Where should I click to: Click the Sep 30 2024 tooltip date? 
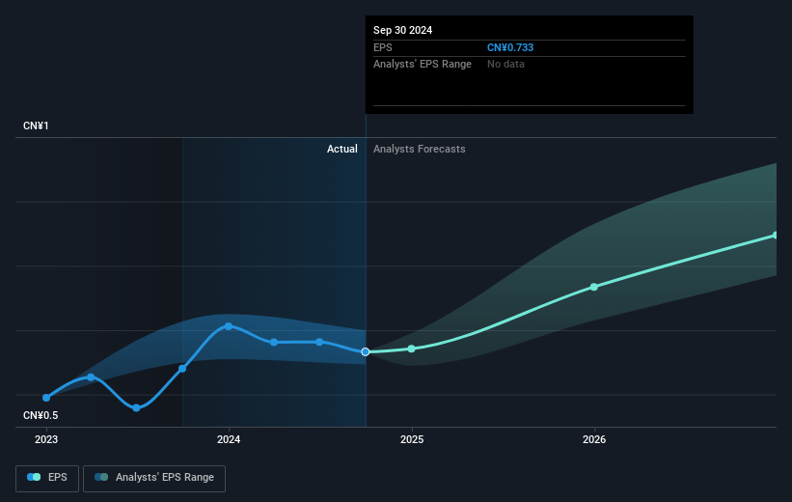click(x=402, y=30)
